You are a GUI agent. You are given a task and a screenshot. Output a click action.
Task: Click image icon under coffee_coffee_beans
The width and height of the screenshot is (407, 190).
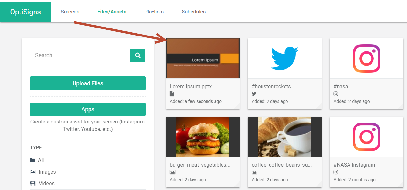pyautogui.click(x=254, y=172)
